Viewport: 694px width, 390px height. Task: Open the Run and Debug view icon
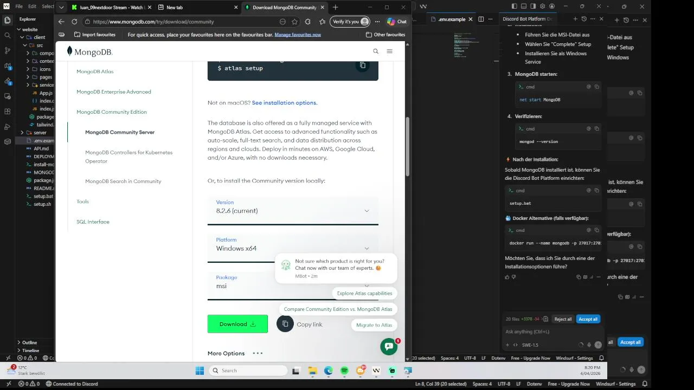8,127
